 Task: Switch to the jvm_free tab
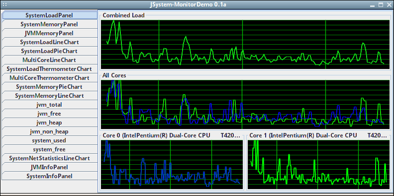tap(50, 114)
